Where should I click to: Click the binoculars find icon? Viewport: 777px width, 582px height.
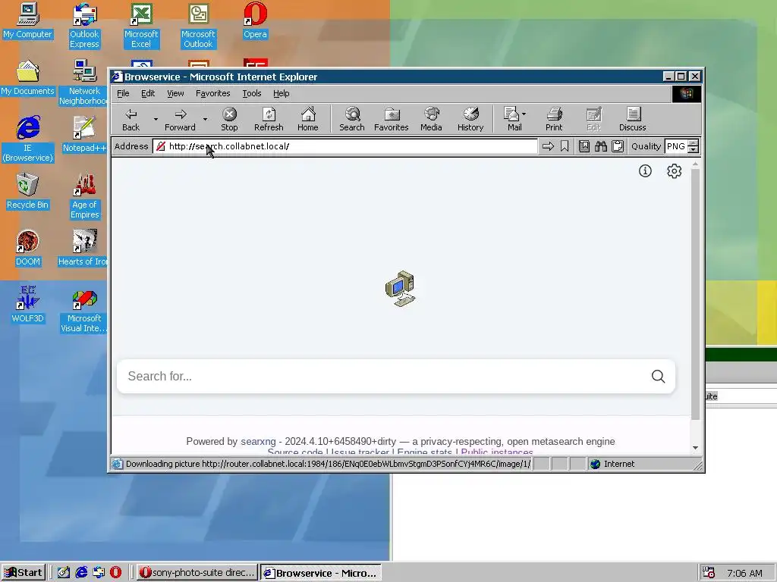coord(601,146)
